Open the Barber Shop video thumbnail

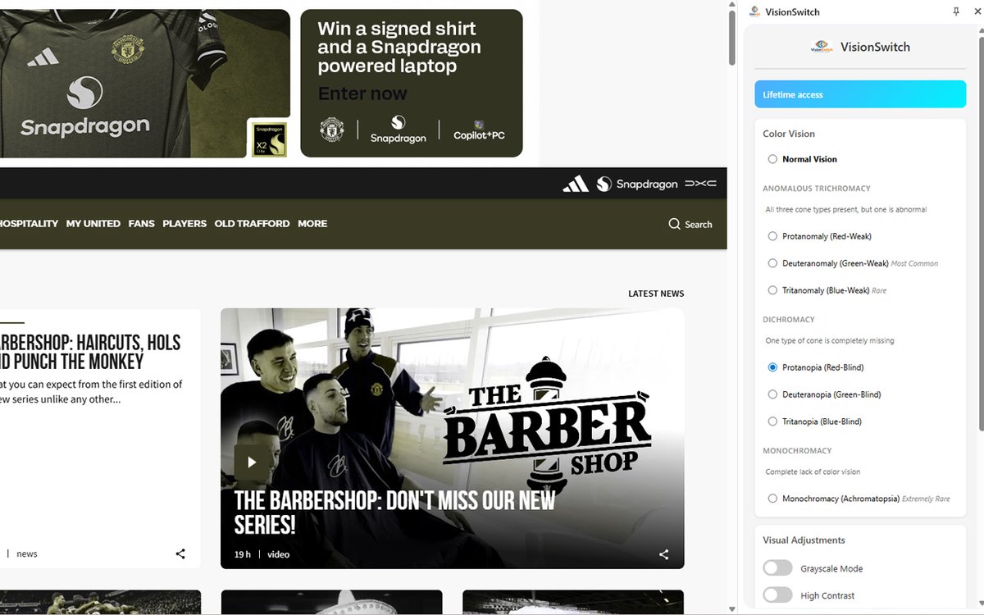(453, 439)
